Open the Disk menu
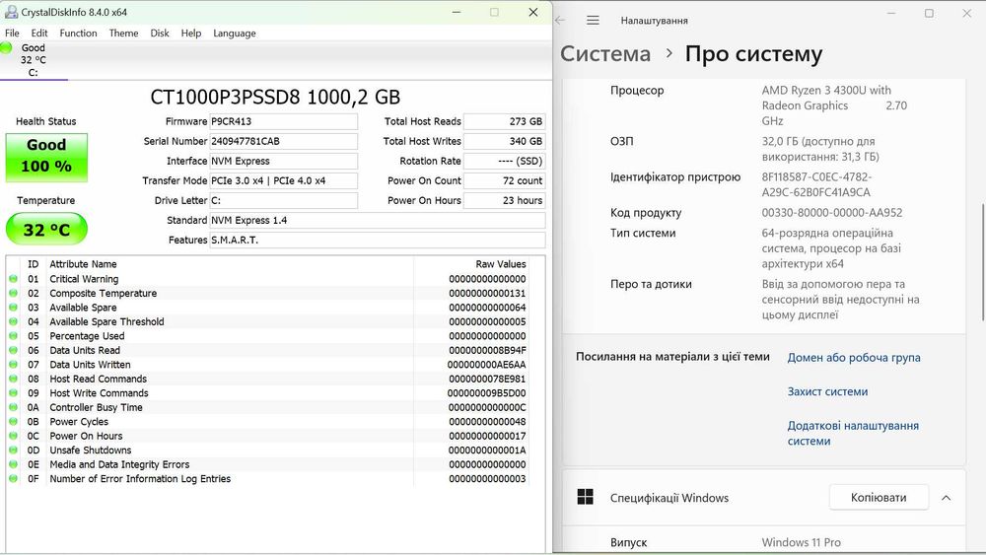Screen dimensions: 986x555 (160, 33)
